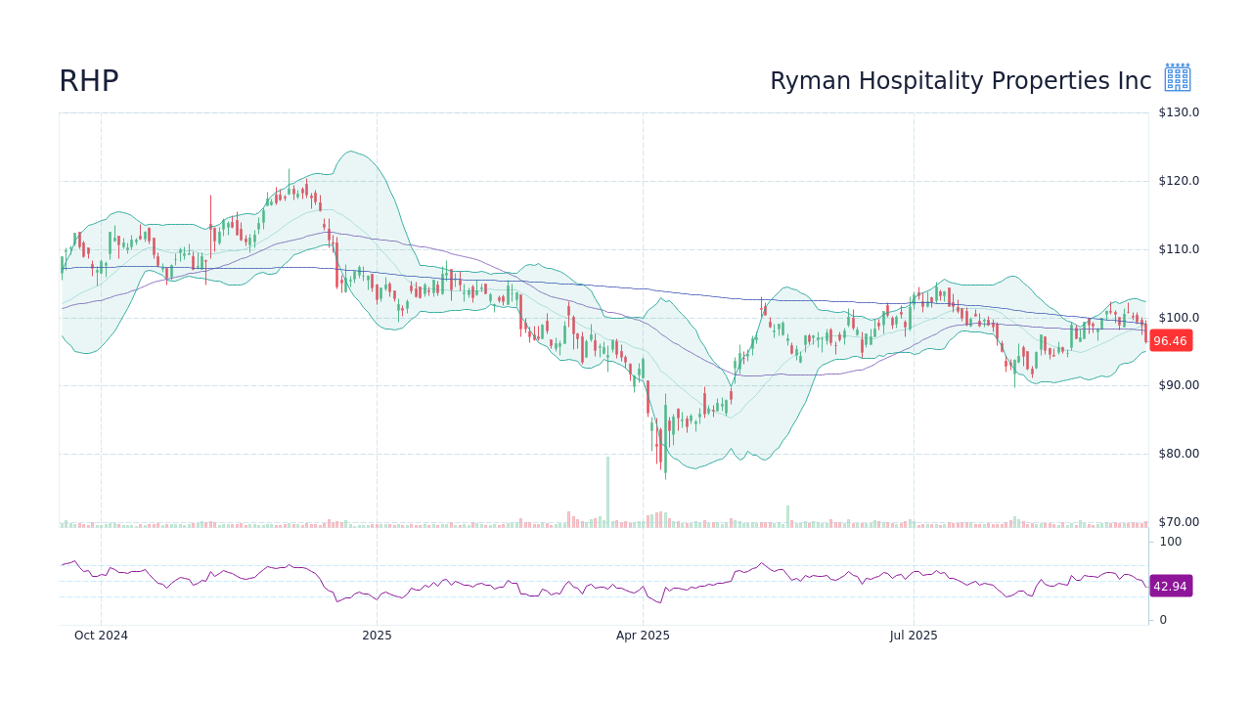
Task: Click the $130.0 price axis label
Action: click(1179, 112)
